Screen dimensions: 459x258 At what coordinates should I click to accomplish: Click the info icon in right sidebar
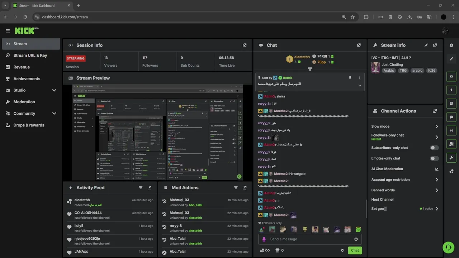tap(451, 45)
